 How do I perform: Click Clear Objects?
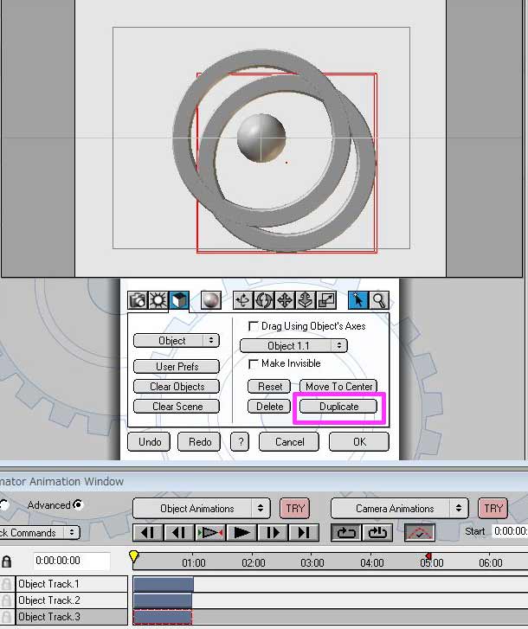[x=177, y=386]
